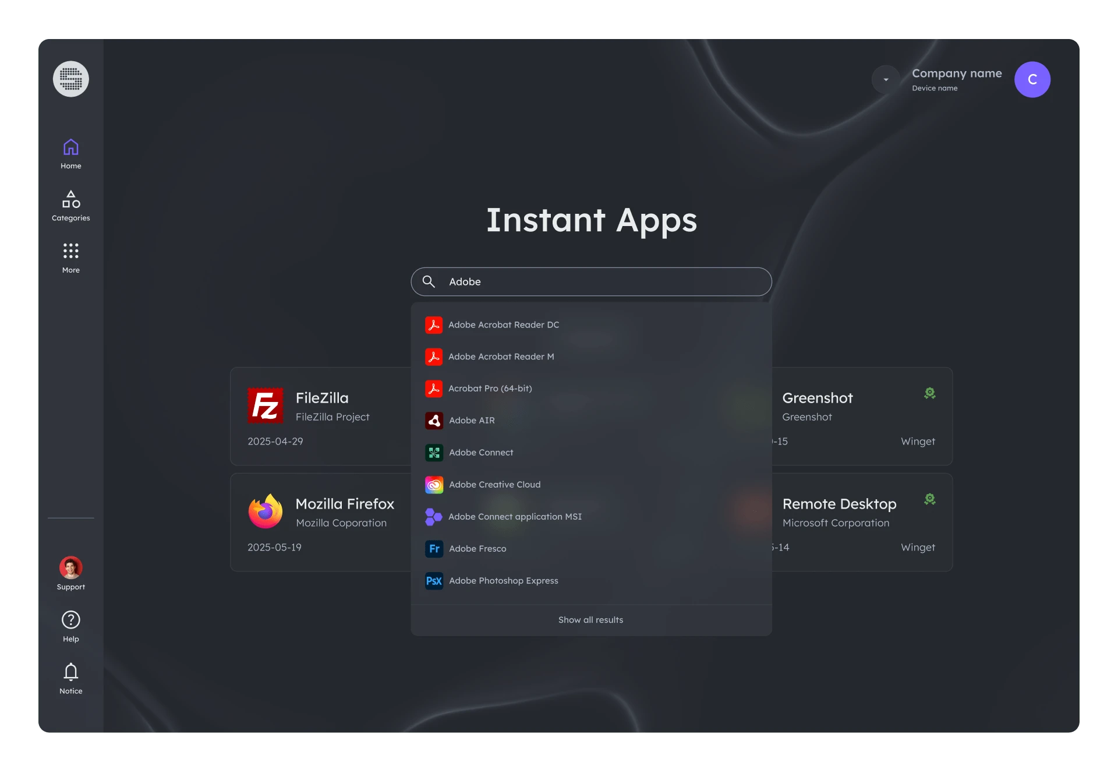Expand the company account dropdown arrow
Viewport: 1118px width, 769px height.
click(x=886, y=80)
